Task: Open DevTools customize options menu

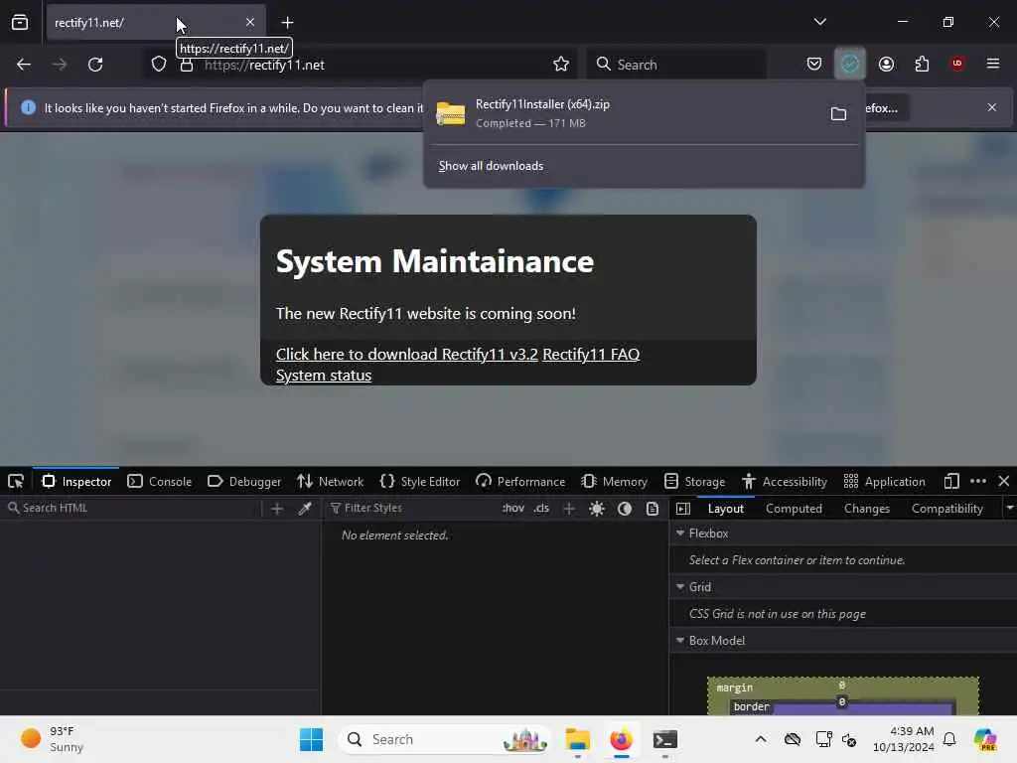Action: click(x=978, y=482)
